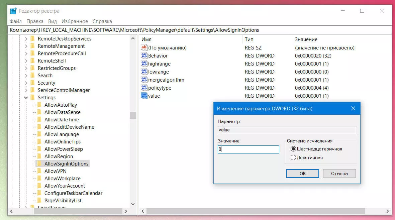The width and height of the screenshot is (395, 220).
Task: Click the mergealgorithm DWORD icon
Action: (x=144, y=80)
